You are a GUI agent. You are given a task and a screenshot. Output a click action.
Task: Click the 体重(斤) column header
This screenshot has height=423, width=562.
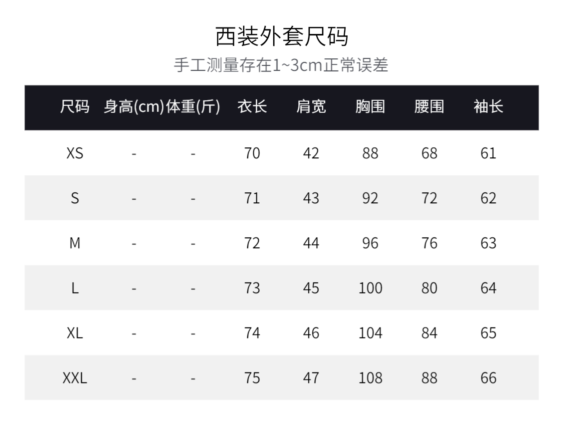point(193,107)
